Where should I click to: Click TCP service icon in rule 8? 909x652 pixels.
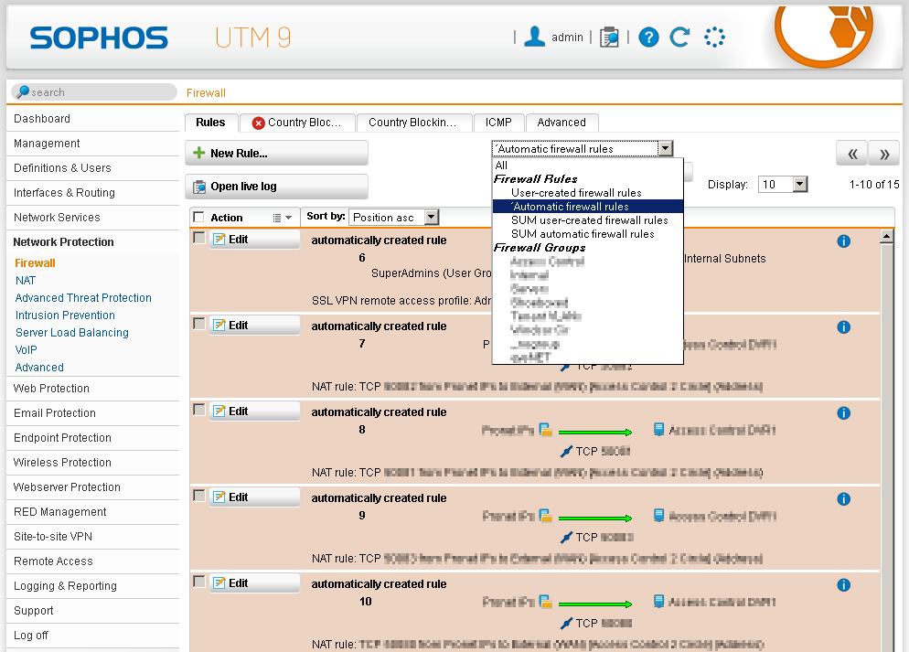pyautogui.click(x=566, y=452)
